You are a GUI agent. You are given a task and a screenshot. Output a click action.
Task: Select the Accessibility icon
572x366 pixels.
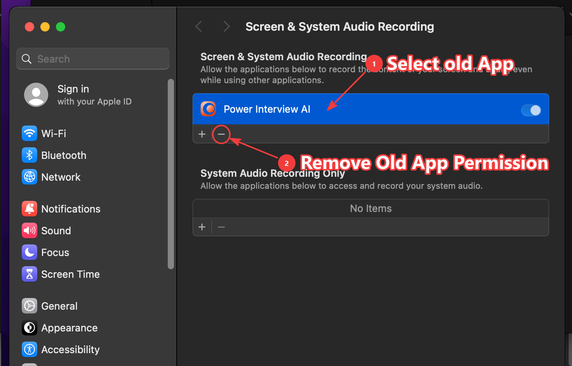(30, 350)
